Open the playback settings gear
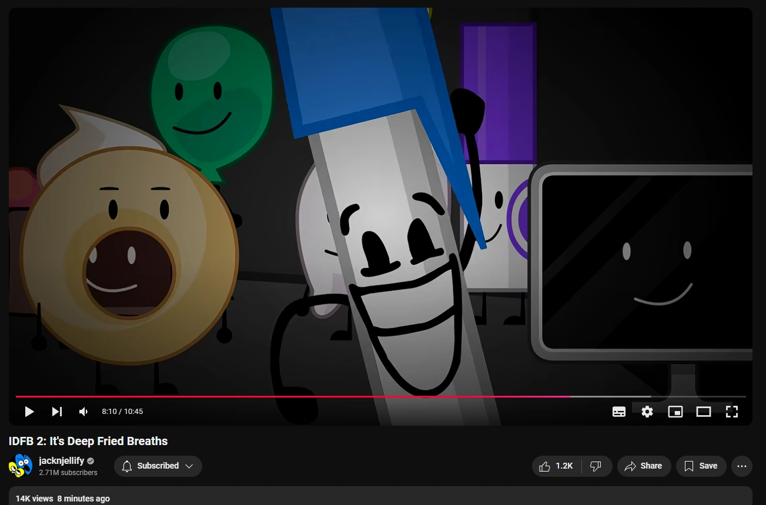Viewport: 766px width, 505px height. point(647,412)
